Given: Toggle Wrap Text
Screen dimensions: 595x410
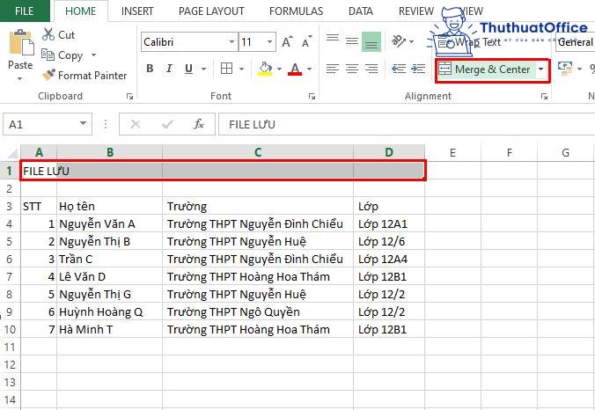Looking at the screenshot, I should pos(469,41).
